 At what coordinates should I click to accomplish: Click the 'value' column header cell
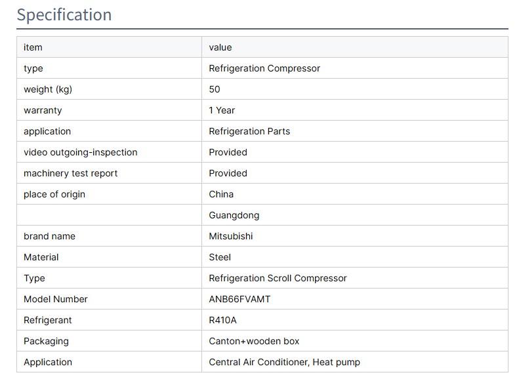pos(220,47)
